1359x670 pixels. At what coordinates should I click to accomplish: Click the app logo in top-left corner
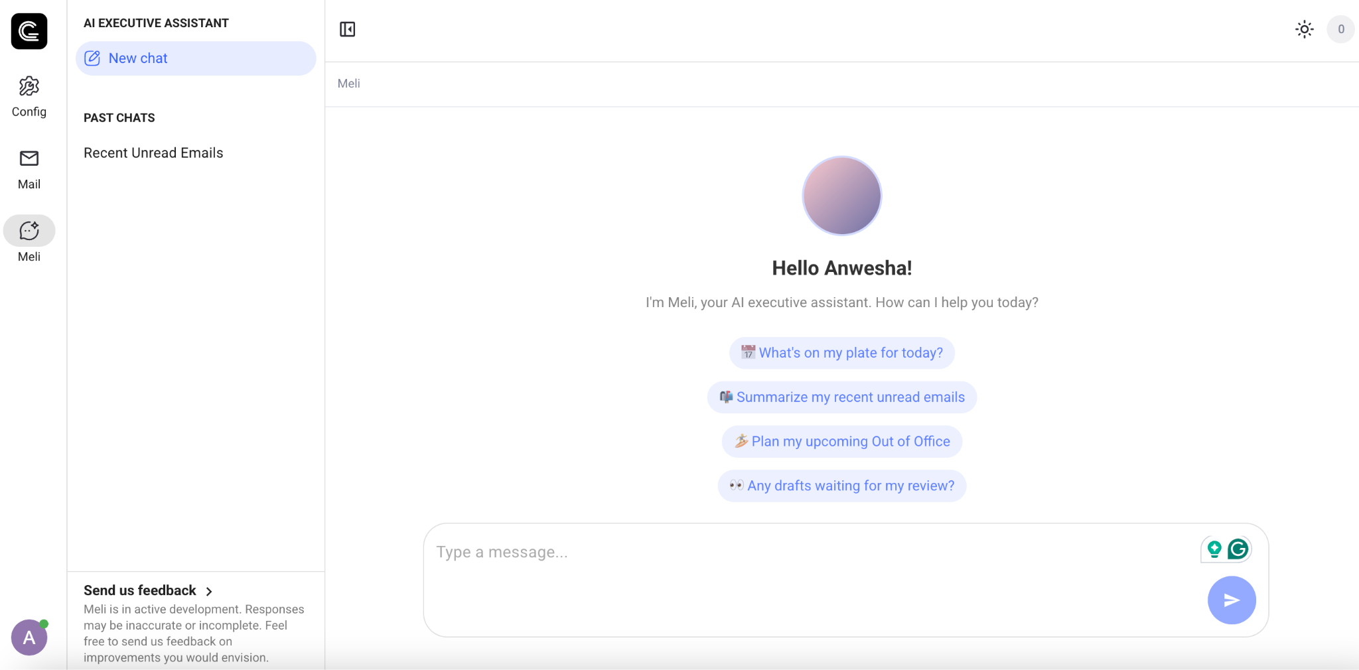[x=29, y=31]
